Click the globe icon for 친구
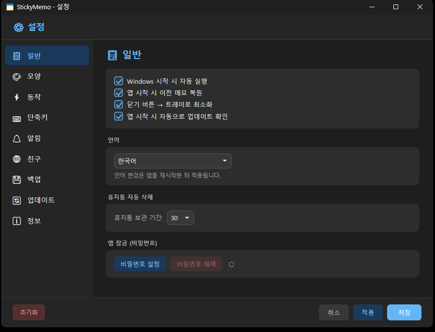The height and width of the screenshot is (332, 435). pyautogui.click(x=17, y=159)
